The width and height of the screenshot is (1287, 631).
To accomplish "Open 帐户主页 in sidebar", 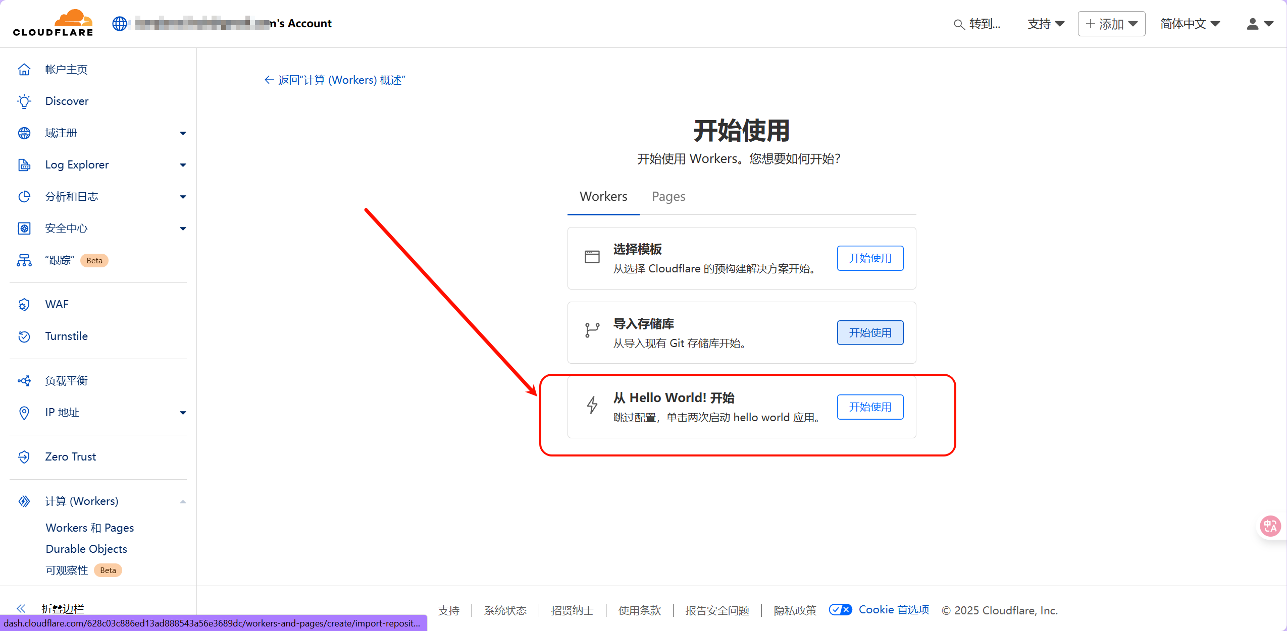I will tap(66, 70).
